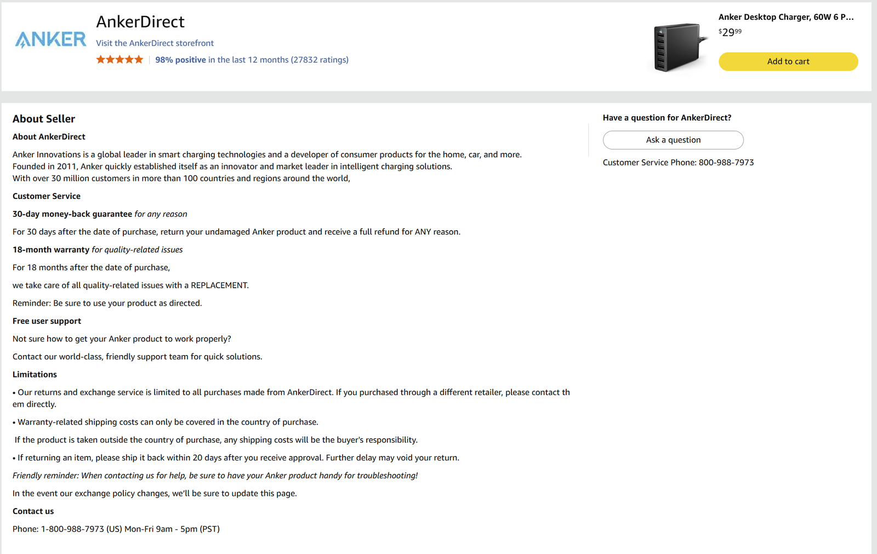
Task: Click 'Have a question for AnkerDirect?' heading
Action: coord(667,118)
